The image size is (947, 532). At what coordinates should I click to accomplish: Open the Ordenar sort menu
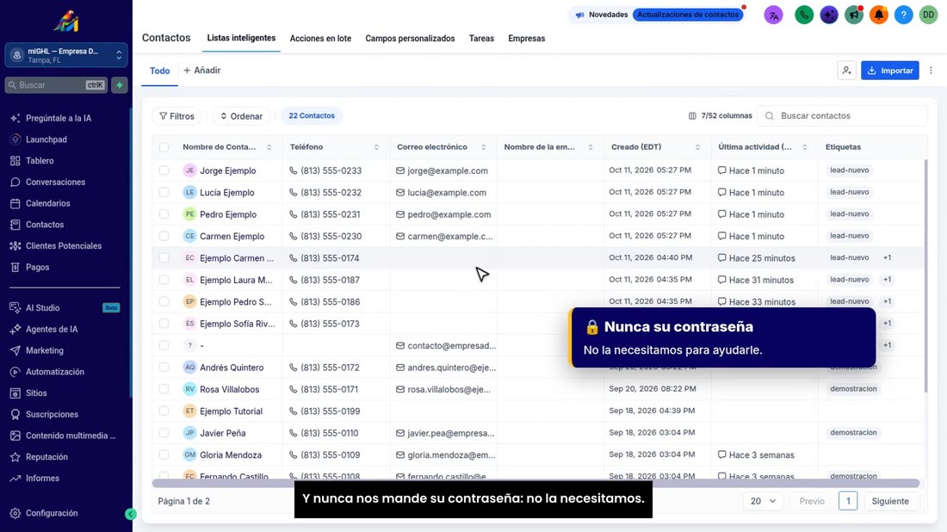pyautogui.click(x=241, y=116)
